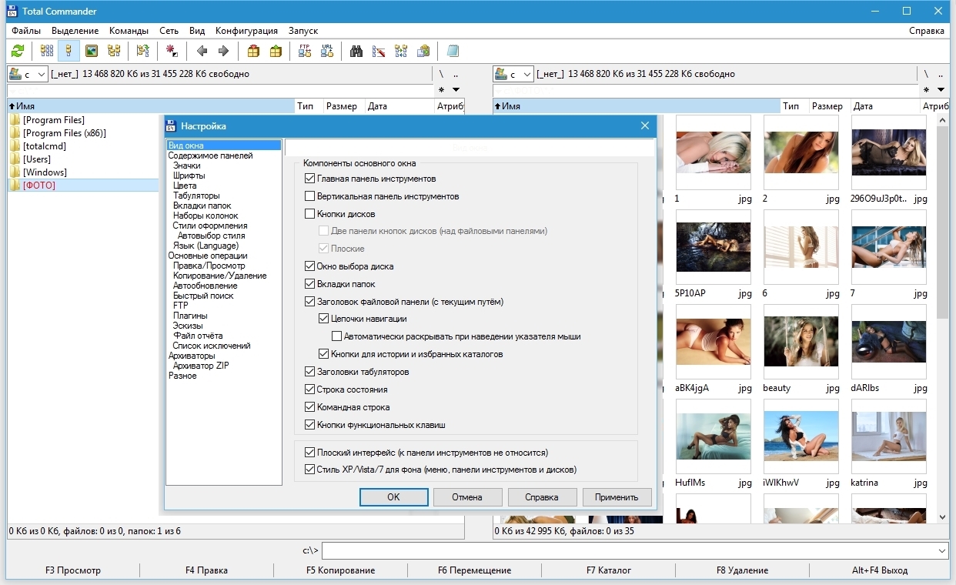The height and width of the screenshot is (585, 956).
Task: Open the Конфигурация menu
Action: tap(246, 31)
